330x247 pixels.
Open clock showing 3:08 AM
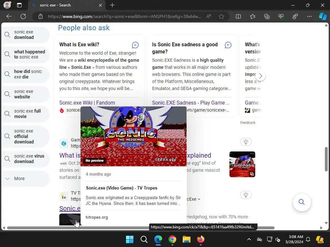pyautogui.click(x=295, y=239)
